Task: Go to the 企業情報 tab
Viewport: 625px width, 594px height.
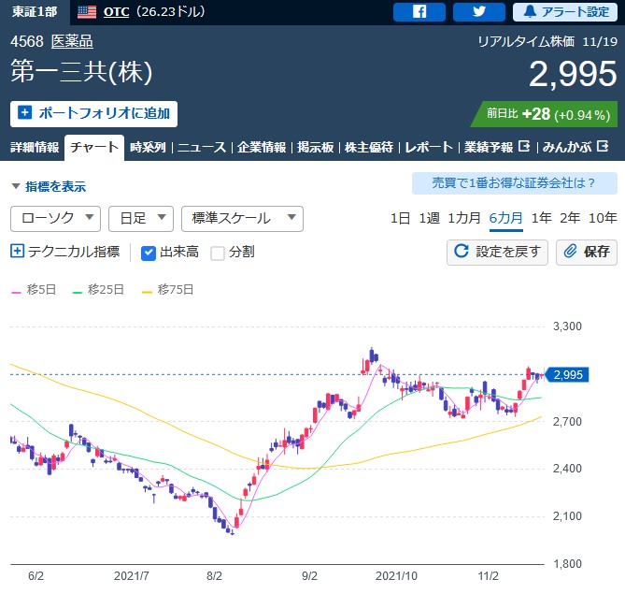Action: point(262,147)
